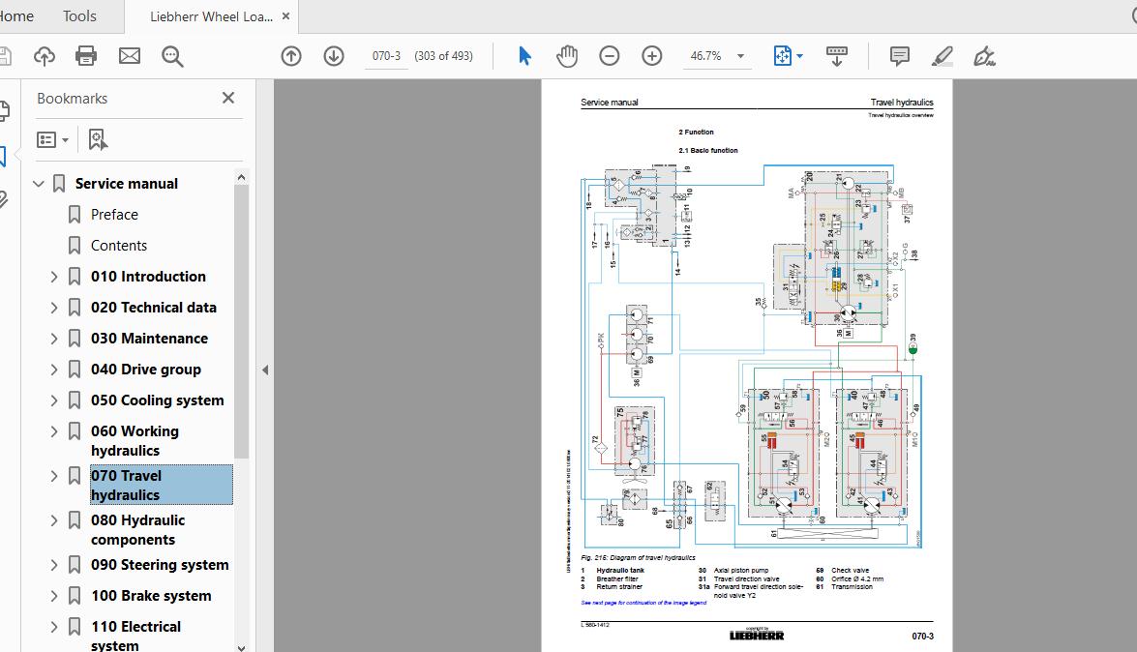Click inside the page number field
Screen dimensions: 1137x652
coord(386,55)
